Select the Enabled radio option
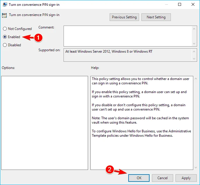 [5, 37]
